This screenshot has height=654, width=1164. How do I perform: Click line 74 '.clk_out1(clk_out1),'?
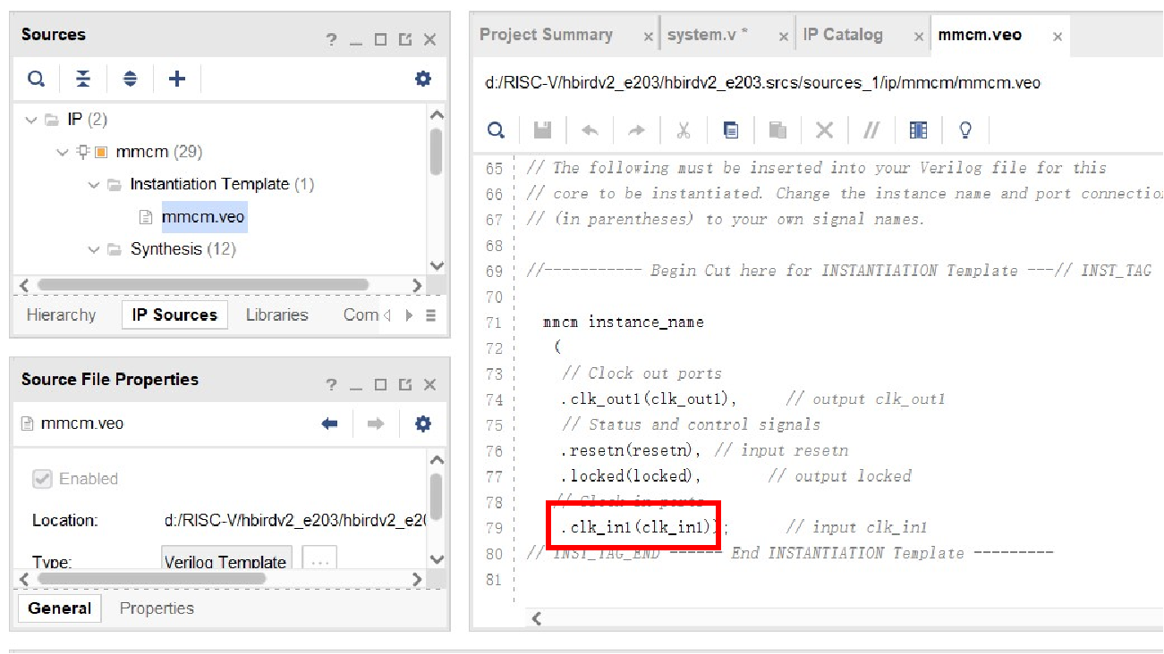(649, 399)
